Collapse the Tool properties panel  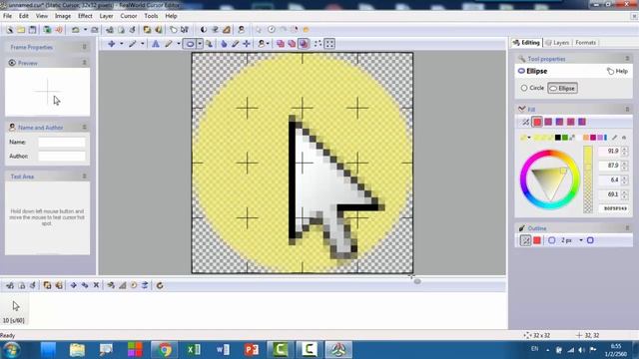(x=627, y=59)
